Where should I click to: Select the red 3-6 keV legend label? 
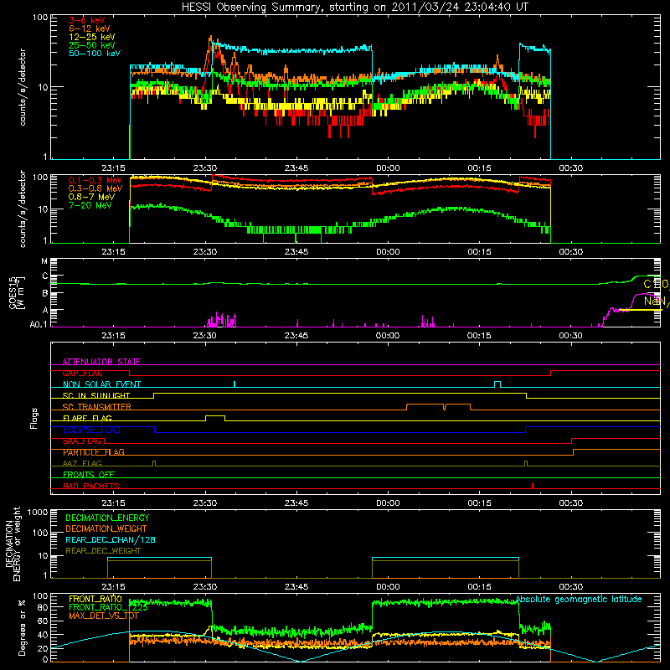[87, 20]
